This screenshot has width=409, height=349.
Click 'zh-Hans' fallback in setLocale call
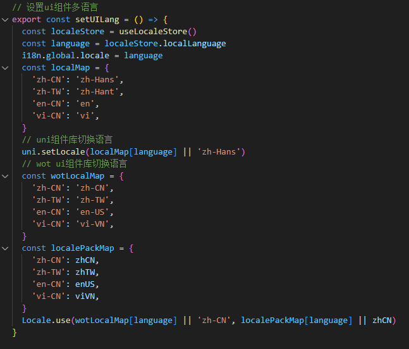click(219, 152)
